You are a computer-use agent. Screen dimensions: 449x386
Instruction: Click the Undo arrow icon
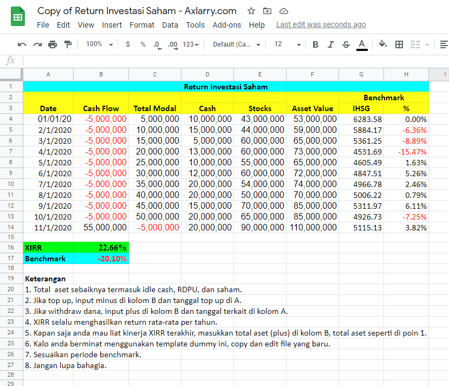click(x=22, y=44)
